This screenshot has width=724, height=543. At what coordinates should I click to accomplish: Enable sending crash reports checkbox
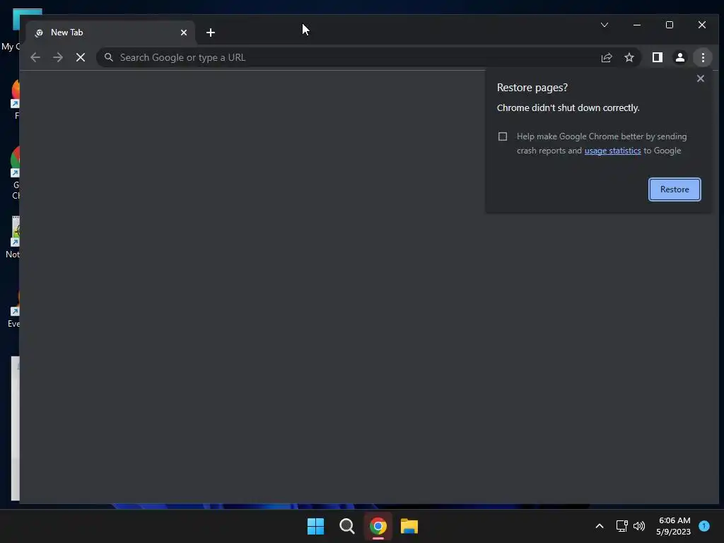pos(503,136)
